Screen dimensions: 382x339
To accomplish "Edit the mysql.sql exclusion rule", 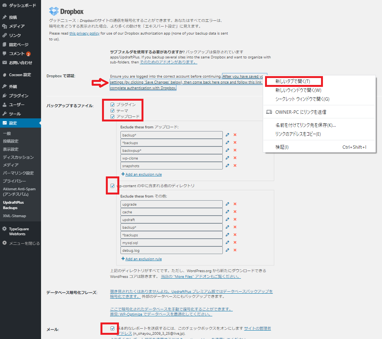I will pyautogui.click(x=227, y=243).
